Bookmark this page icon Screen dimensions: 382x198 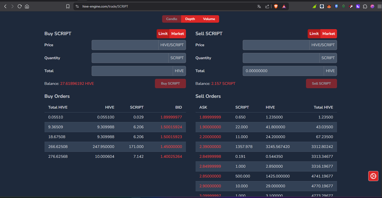68,6
